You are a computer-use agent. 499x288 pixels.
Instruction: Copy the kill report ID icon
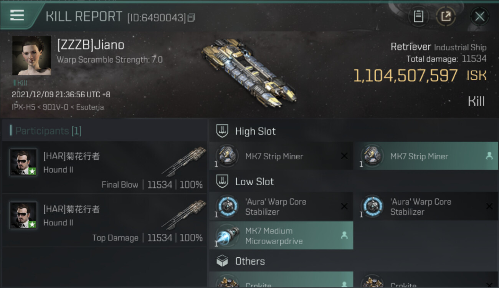192,18
